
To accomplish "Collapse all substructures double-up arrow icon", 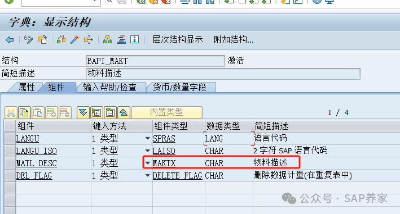I will (124, 112).
